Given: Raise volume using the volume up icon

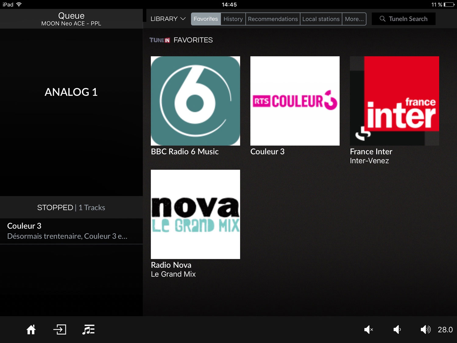Looking at the screenshot, I should 426,330.
